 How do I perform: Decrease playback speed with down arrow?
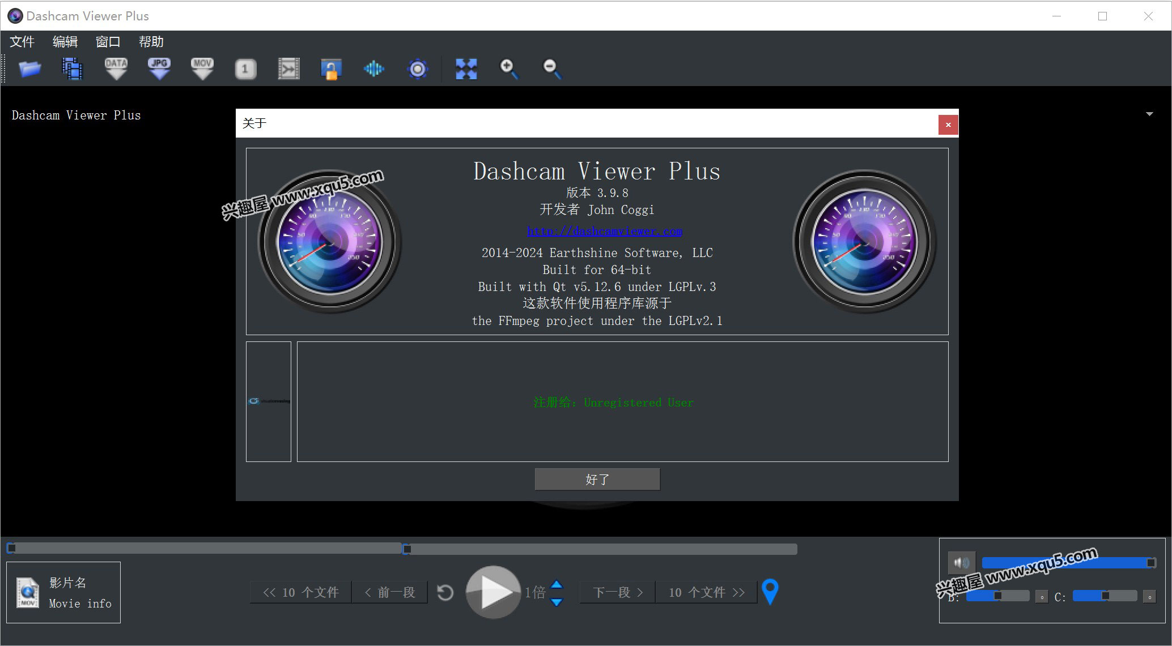(x=557, y=602)
